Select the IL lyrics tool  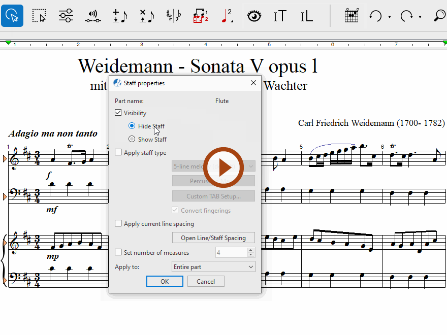[x=307, y=16]
